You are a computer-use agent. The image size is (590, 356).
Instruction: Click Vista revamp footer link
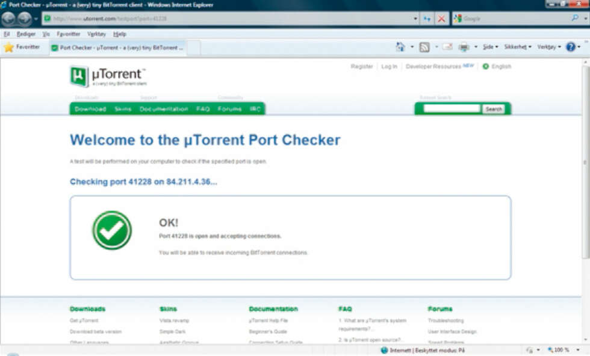(x=174, y=321)
